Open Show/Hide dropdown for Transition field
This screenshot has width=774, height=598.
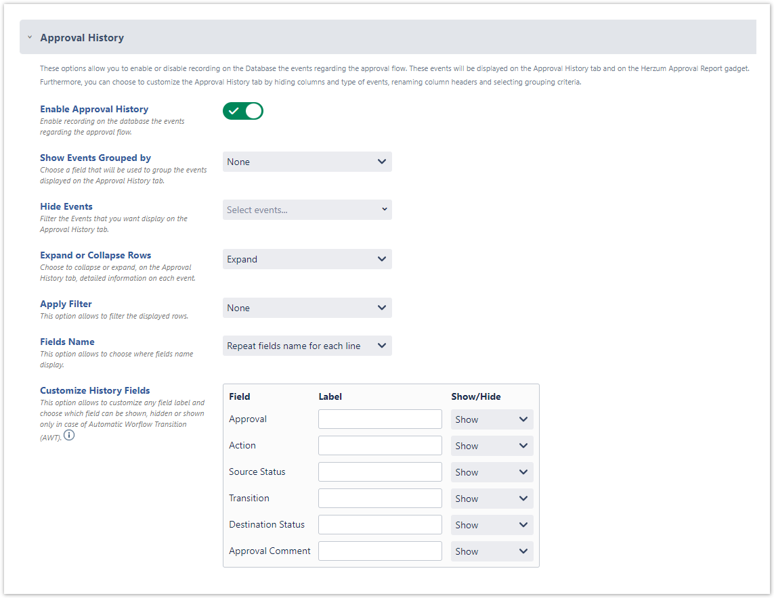tap(492, 499)
